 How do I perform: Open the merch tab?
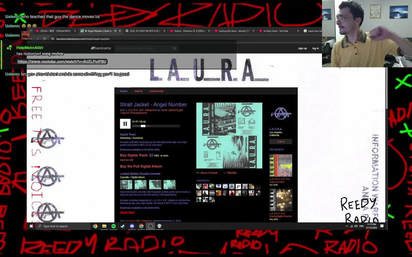pos(139,91)
